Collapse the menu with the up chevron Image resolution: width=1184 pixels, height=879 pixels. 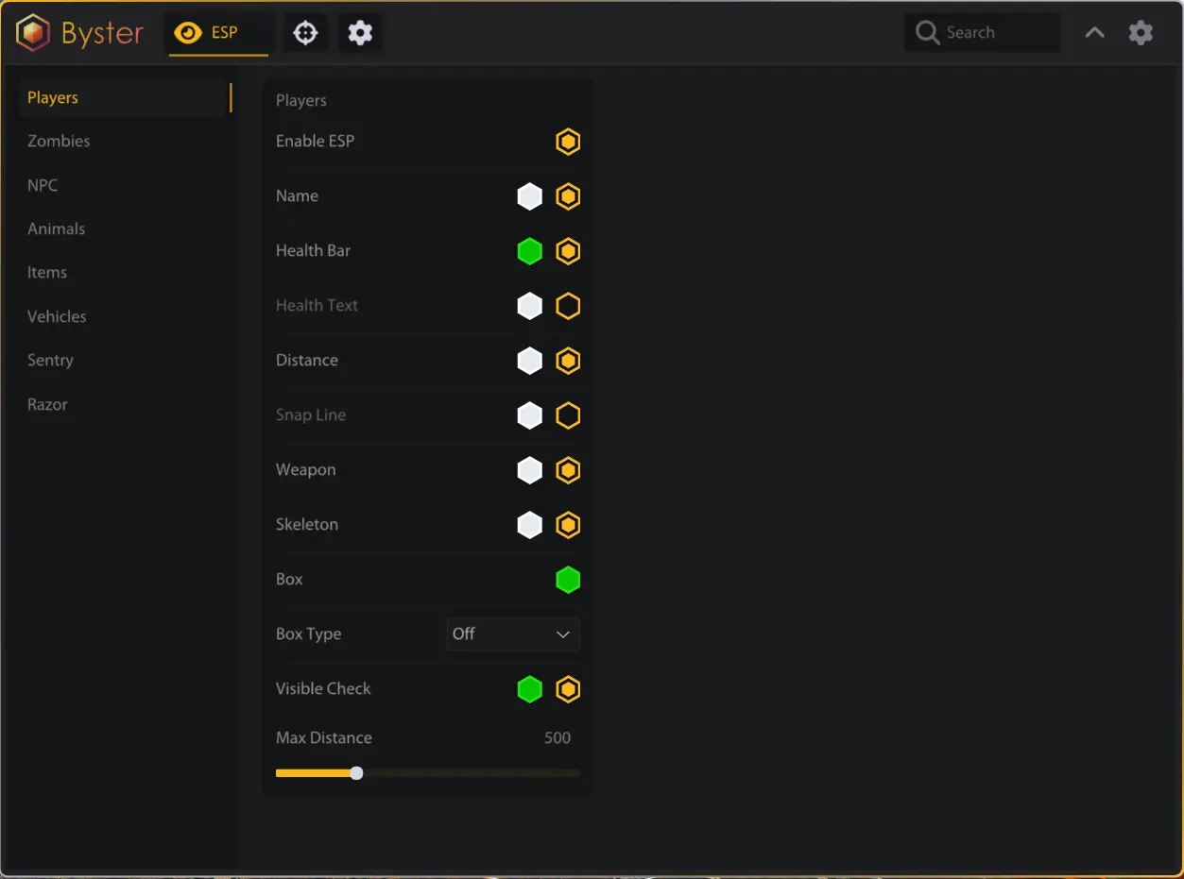[x=1094, y=33]
